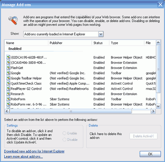Click the vertical scrollbar thumb
This screenshot has height=162, width=165.
(158, 69)
